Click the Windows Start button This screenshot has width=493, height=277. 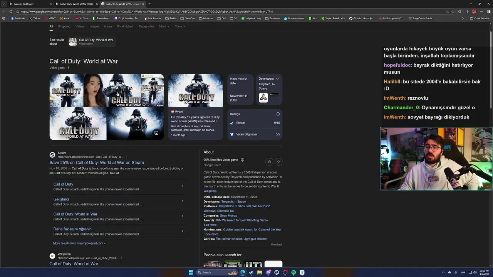coord(191,272)
